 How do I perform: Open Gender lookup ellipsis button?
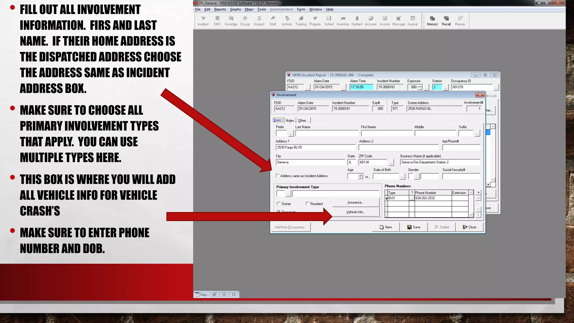416,177
